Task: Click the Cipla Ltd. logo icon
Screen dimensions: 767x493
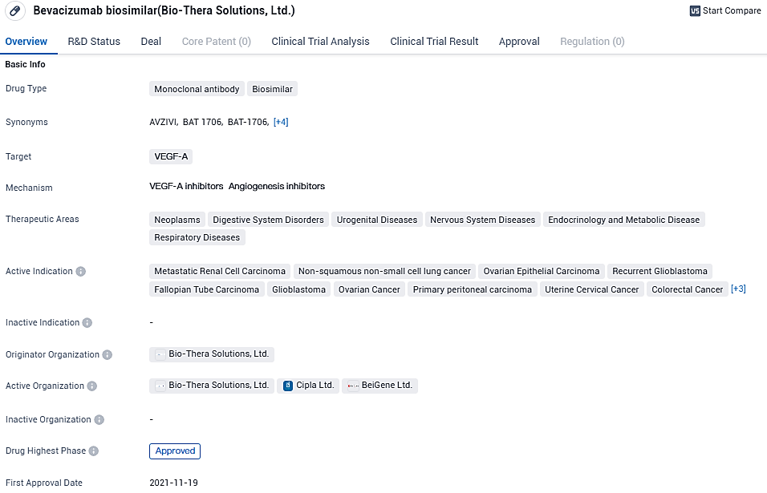Action: click(288, 386)
